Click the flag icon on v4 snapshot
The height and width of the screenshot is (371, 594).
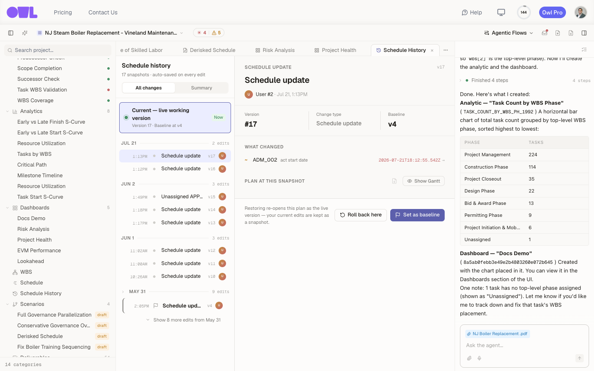tap(156, 306)
